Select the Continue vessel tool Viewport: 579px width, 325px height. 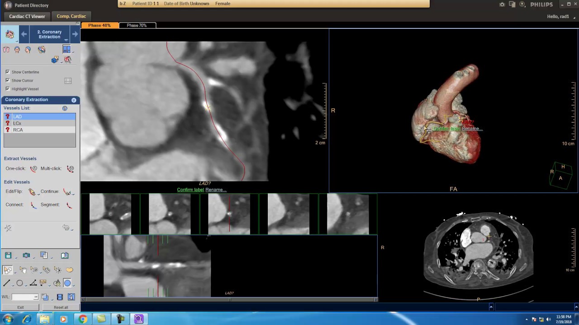(x=67, y=192)
